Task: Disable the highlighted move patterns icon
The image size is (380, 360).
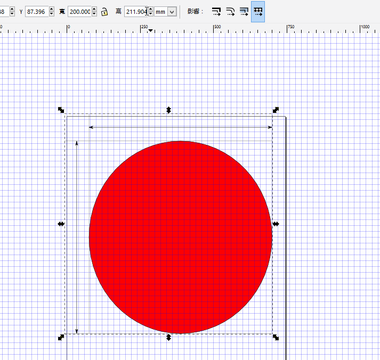Action: tap(258, 11)
